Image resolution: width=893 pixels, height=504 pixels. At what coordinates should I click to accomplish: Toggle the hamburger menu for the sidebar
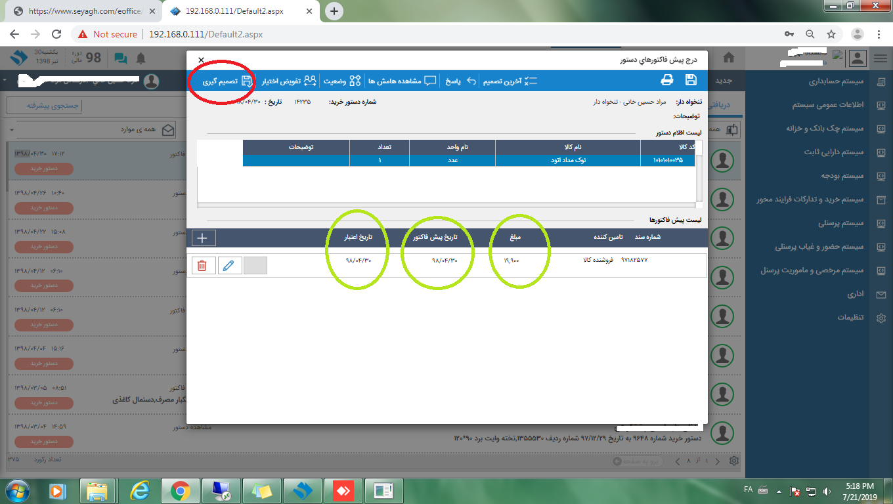(x=880, y=58)
